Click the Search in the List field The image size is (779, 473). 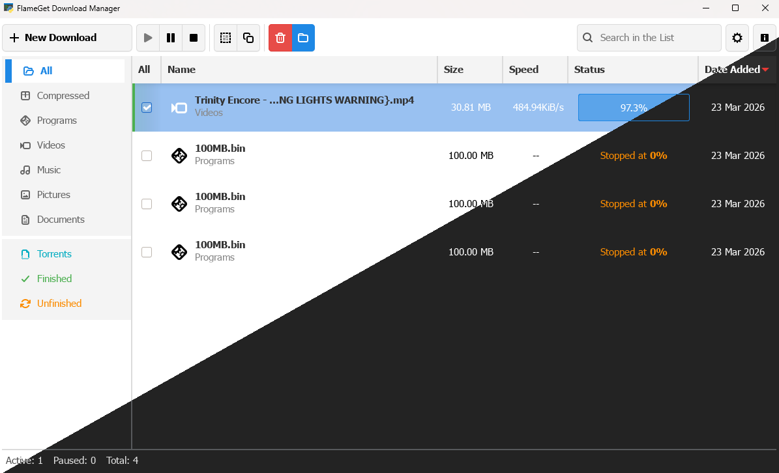click(649, 38)
